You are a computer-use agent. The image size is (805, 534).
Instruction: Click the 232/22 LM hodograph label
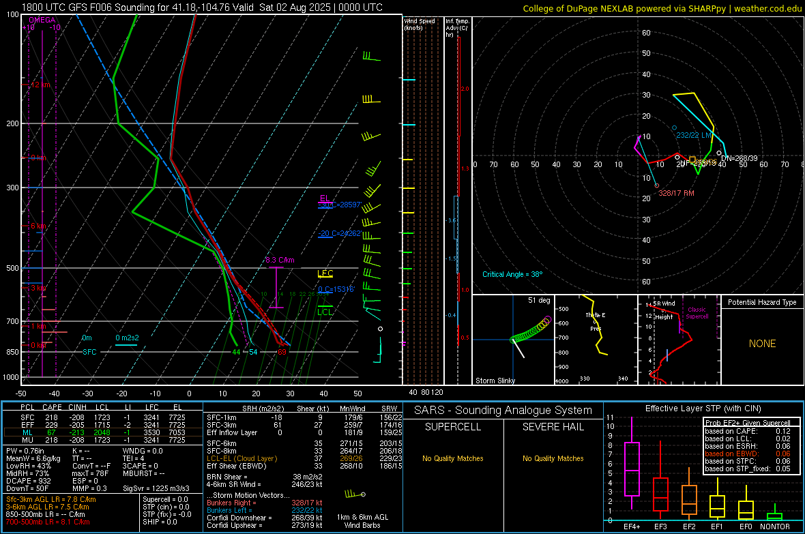click(694, 135)
